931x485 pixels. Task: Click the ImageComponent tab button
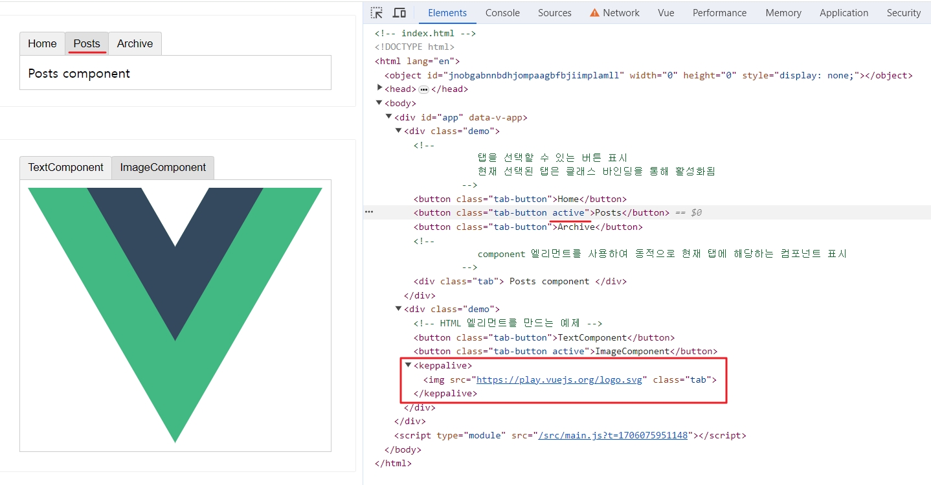(x=163, y=167)
